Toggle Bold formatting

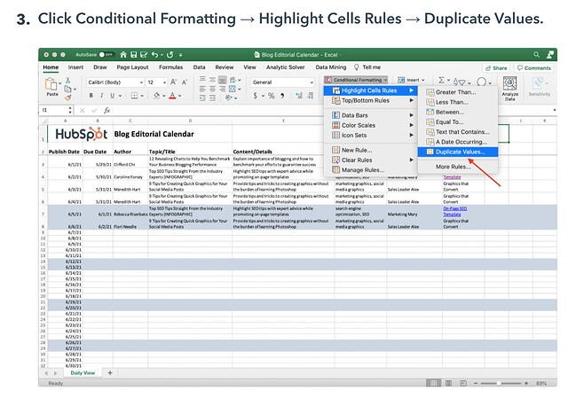[x=91, y=96]
